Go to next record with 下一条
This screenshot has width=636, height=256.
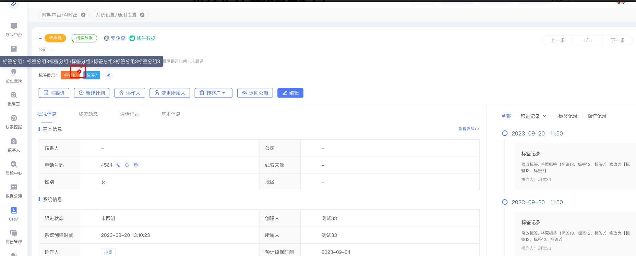click(x=617, y=40)
